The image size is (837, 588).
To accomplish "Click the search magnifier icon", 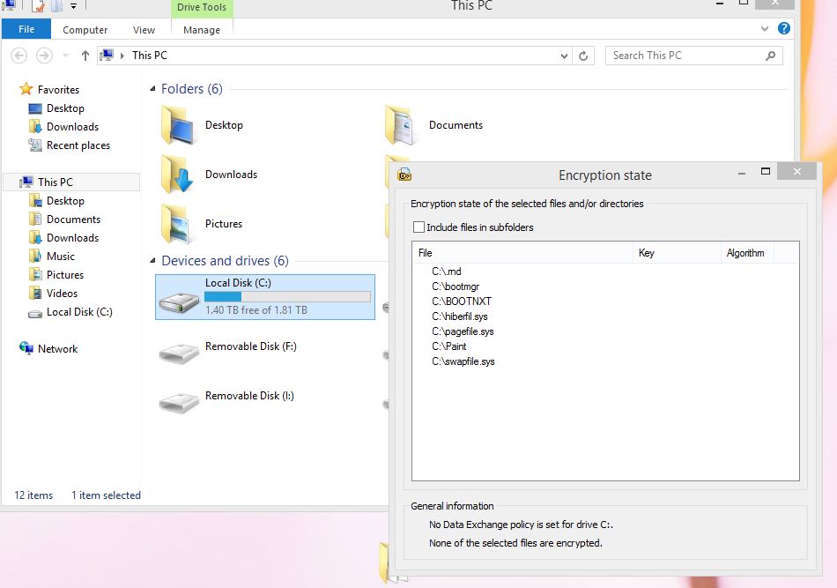I will (x=771, y=56).
